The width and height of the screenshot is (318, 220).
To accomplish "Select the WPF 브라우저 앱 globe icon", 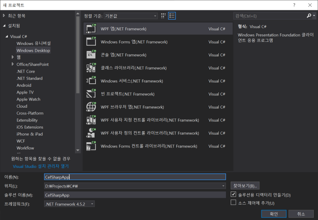I will click(91, 107).
